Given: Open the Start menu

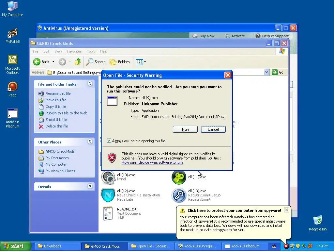Looking at the screenshot, I should (x=15, y=246).
